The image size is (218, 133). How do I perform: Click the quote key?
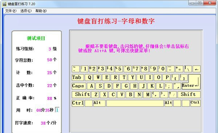(x=177, y=86)
